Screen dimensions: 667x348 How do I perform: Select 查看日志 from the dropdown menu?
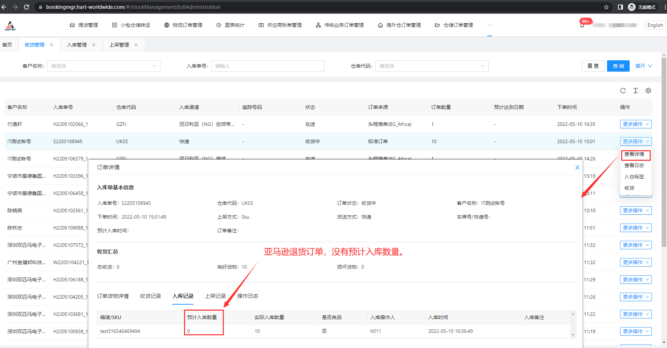pos(634,165)
